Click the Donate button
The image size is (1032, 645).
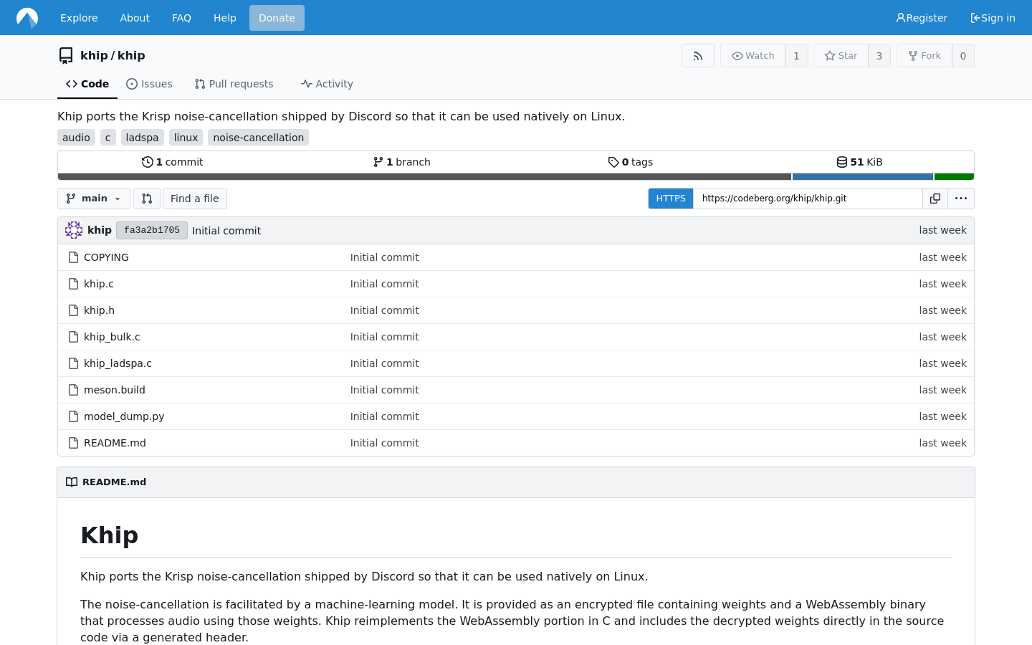[277, 18]
